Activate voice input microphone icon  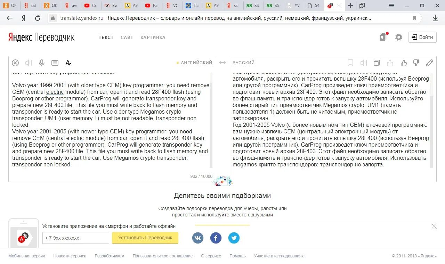point(42,63)
